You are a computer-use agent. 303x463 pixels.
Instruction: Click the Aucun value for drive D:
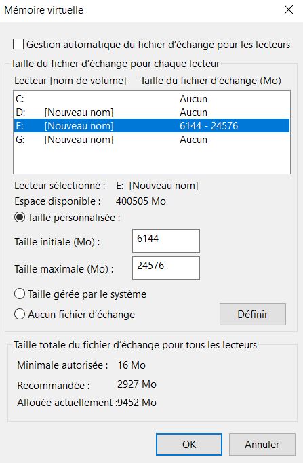pyautogui.click(x=193, y=113)
